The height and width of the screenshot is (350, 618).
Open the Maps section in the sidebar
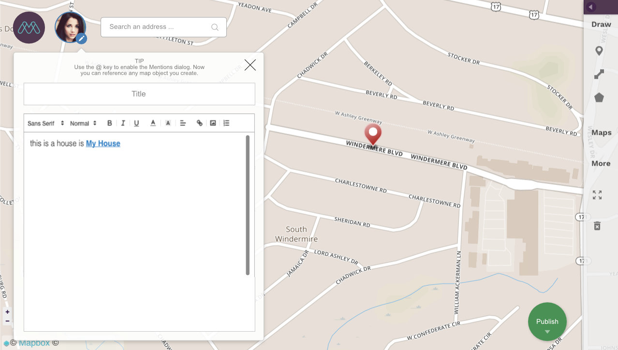[x=601, y=132]
